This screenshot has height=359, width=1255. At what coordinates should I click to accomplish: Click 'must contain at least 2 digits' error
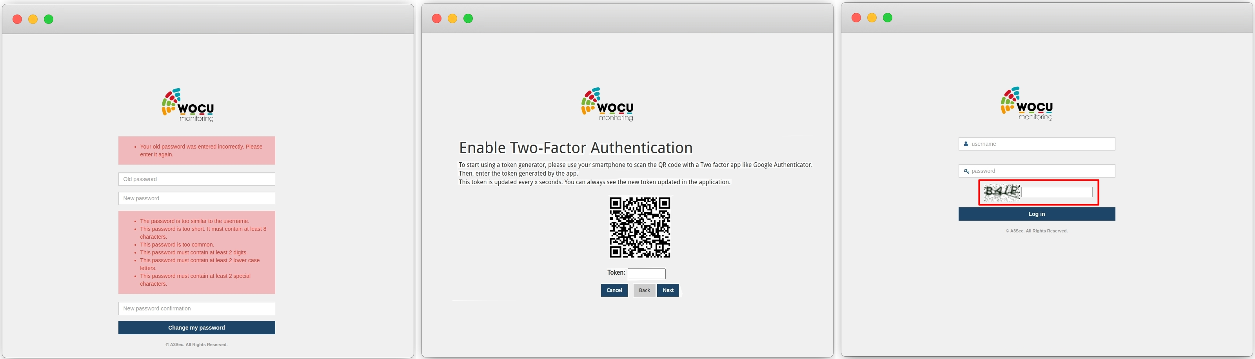[194, 252]
